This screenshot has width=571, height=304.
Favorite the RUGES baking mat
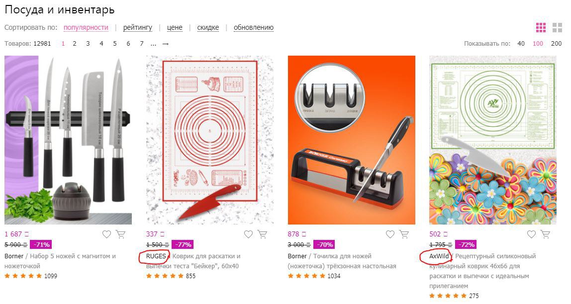[248, 234]
